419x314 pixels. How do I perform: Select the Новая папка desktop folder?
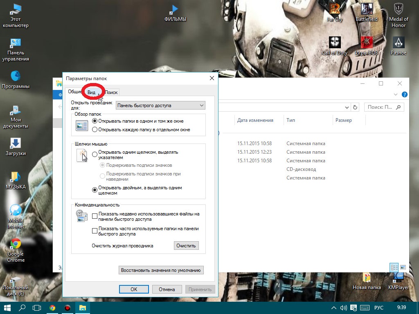click(x=367, y=281)
